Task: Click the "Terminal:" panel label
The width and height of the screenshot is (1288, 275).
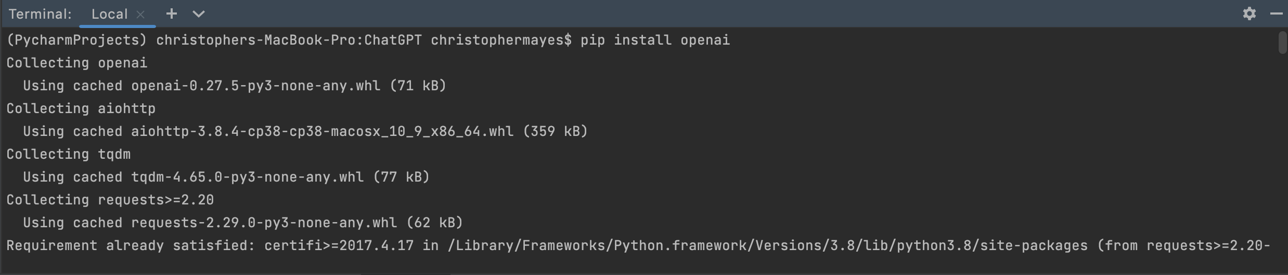Action: click(x=40, y=14)
